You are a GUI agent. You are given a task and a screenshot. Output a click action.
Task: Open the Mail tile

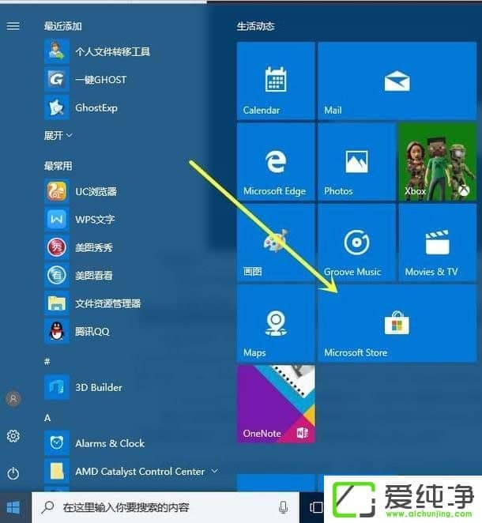click(397, 81)
